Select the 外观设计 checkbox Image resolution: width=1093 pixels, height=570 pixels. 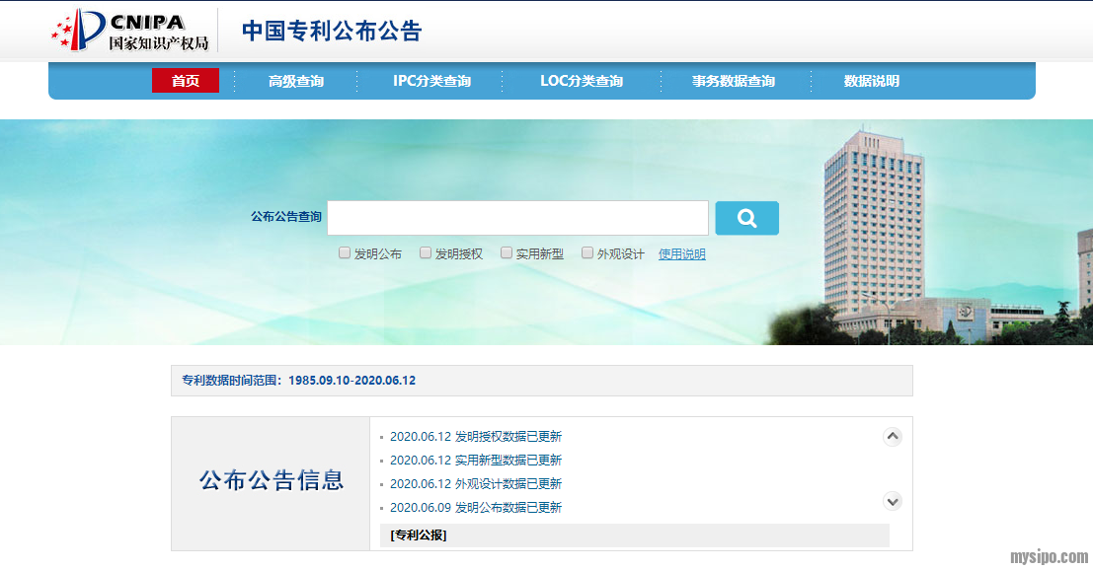587,253
